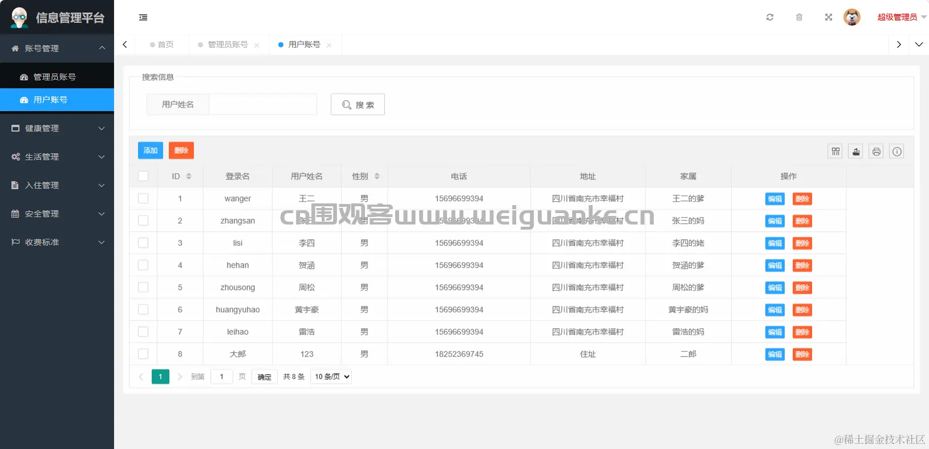Switch to the 首页 tab
Viewport: 929px width, 449px height.
162,44
